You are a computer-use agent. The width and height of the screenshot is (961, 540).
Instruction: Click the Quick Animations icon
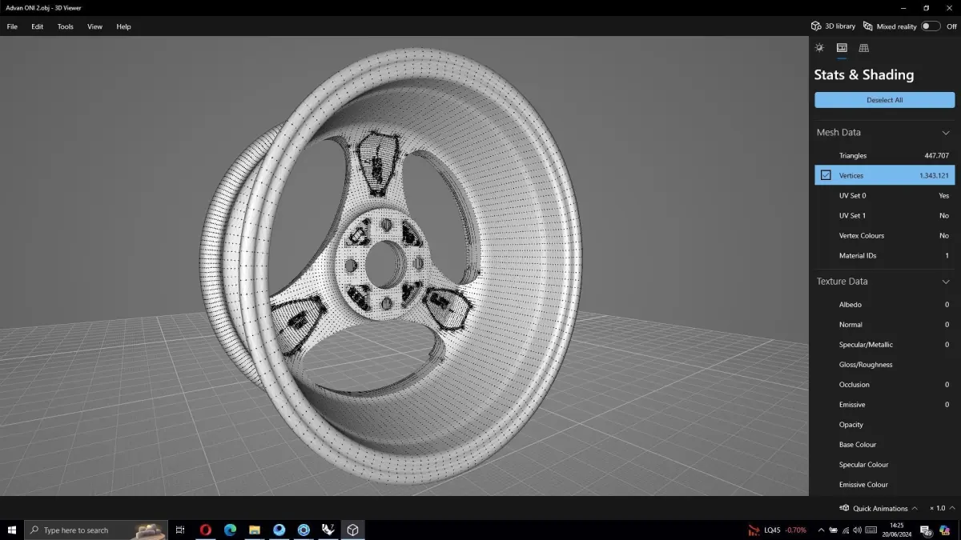[843, 508]
